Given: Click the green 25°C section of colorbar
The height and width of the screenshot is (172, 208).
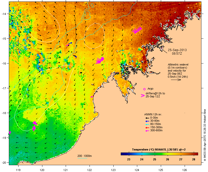Looking at the screenshot, I should tap(155, 154).
